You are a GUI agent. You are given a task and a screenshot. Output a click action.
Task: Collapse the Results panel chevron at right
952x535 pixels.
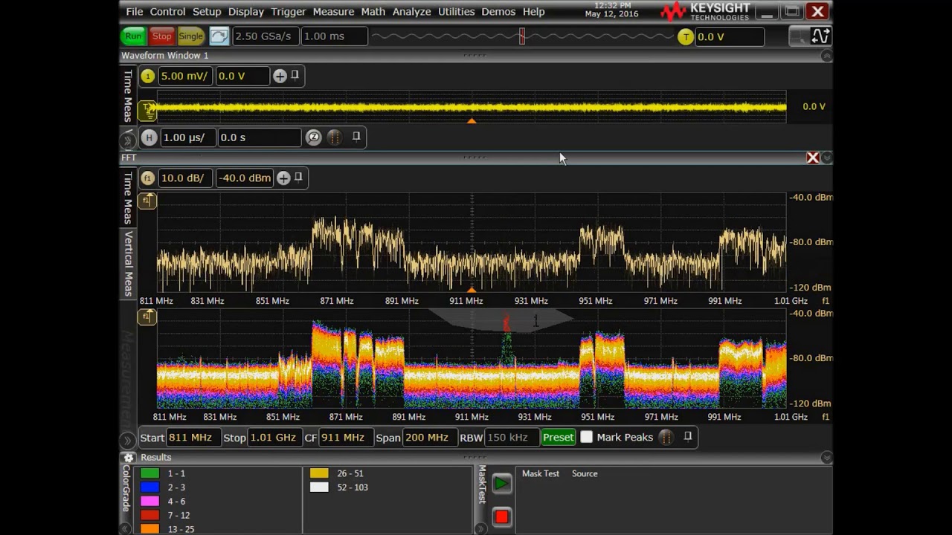pyautogui.click(x=826, y=458)
